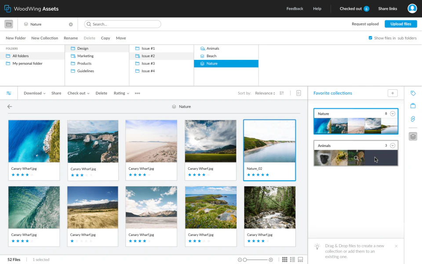Expand the Animals collection chevron

click(393, 146)
